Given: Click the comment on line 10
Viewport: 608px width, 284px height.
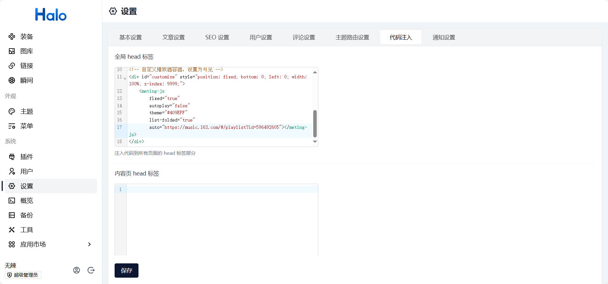Looking at the screenshot, I should [x=176, y=69].
